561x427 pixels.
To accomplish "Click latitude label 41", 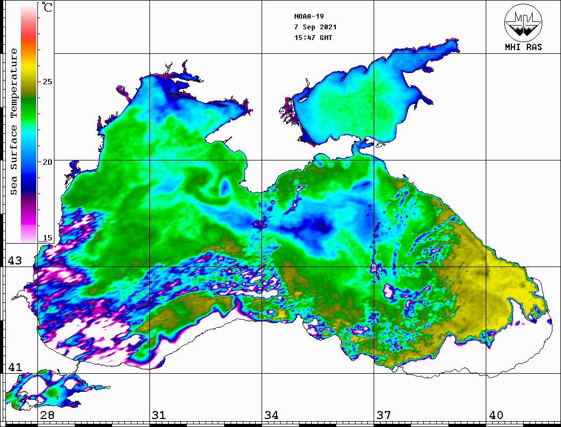I will 14,367.
